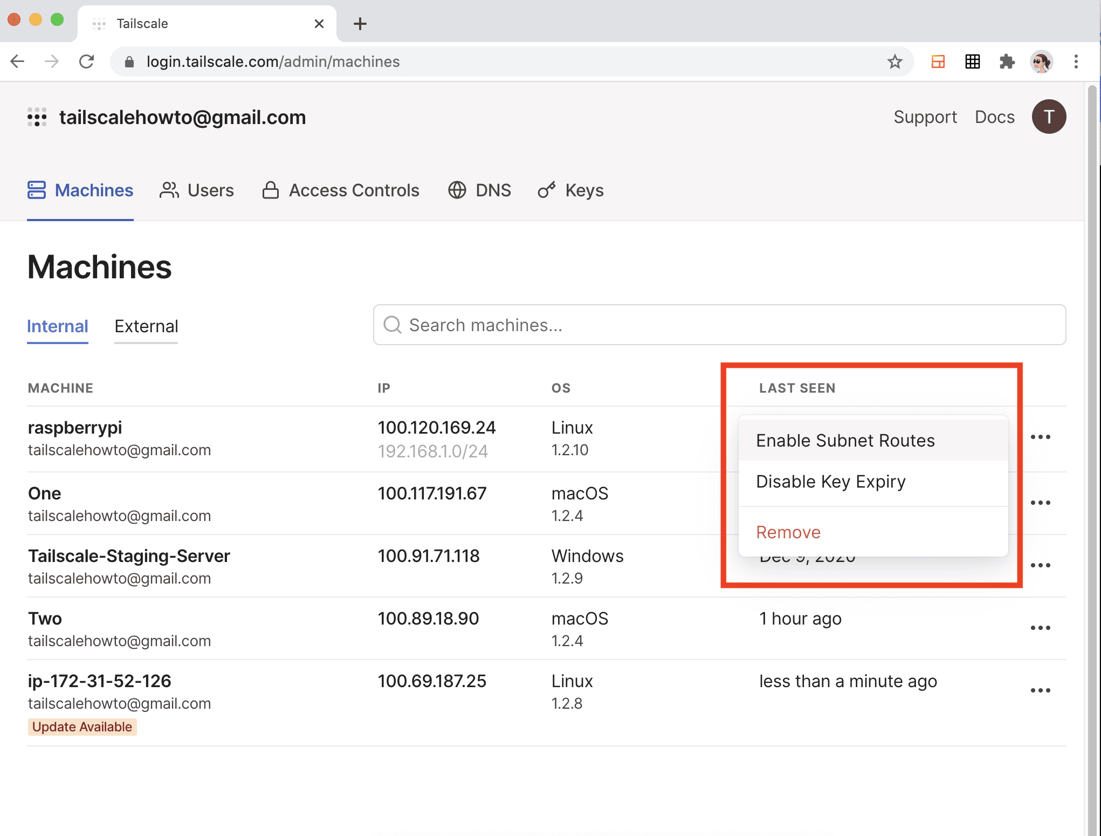Image resolution: width=1101 pixels, height=836 pixels.
Task: Click the raspberrypi machine name
Action: [x=75, y=428]
